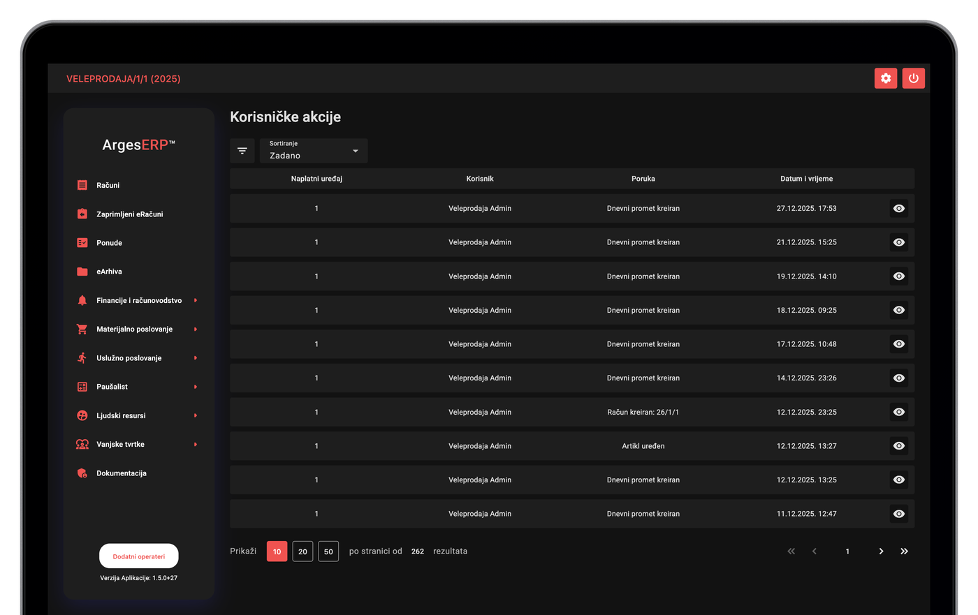The height and width of the screenshot is (615, 978).
Task: View the Račun kreiran: 26/1/1 entry
Action: (x=898, y=412)
